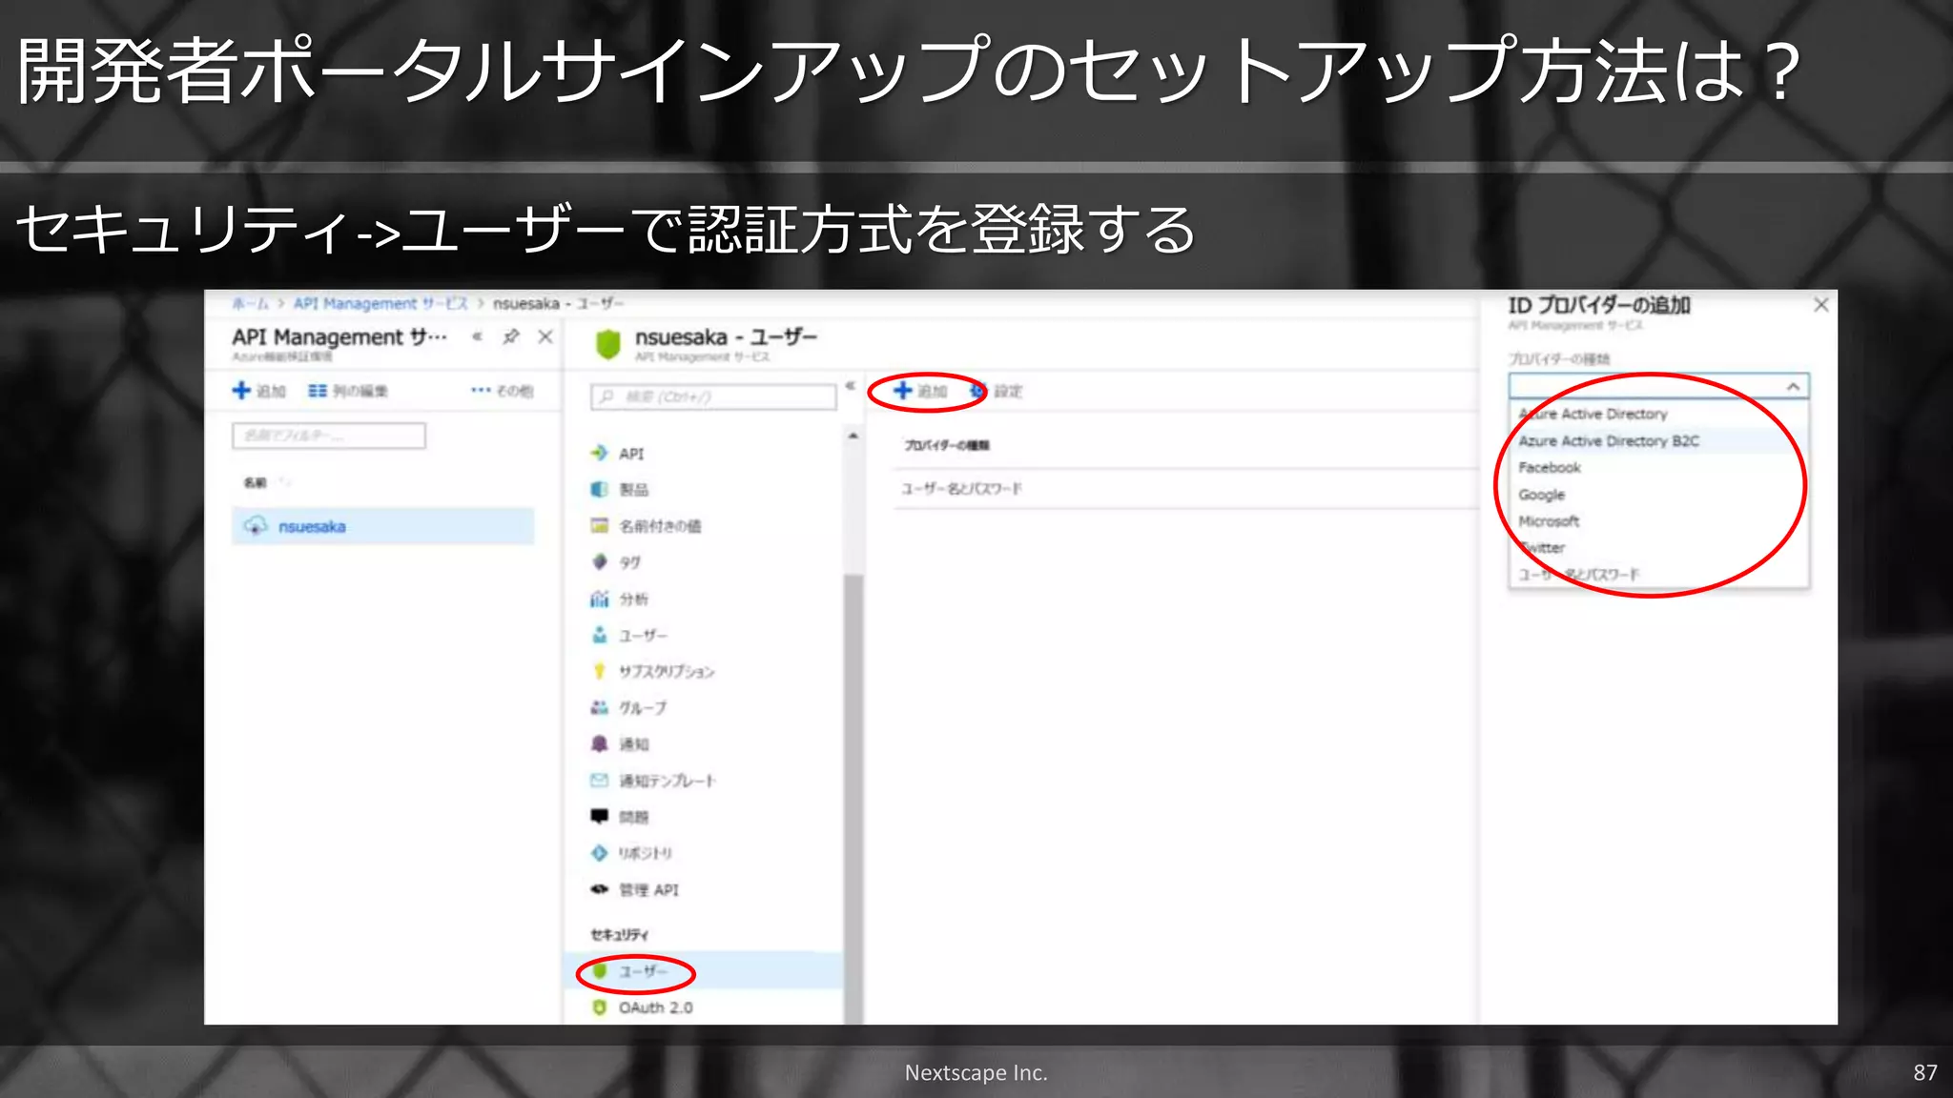Collapse the resource menu with chevron
The image size is (1953, 1098).
(850, 386)
